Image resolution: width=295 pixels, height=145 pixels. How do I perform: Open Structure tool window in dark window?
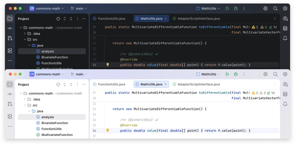(x=10, y=51)
